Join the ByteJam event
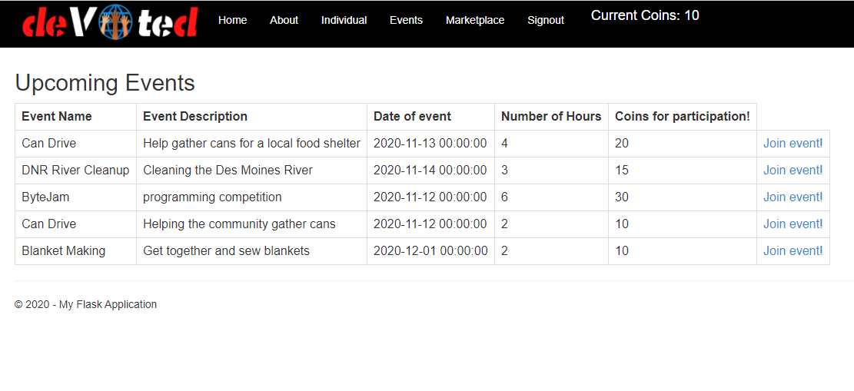The height and width of the screenshot is (391, 854). pyautogui.click(x=793, y=197)
